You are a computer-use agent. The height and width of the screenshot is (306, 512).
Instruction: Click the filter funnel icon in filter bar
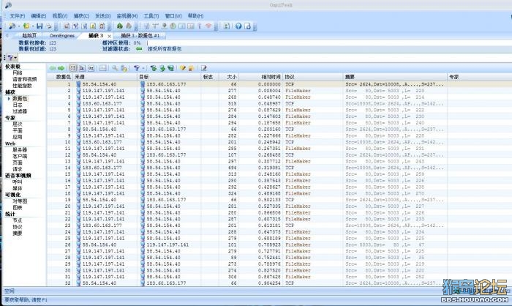point(10,58)
